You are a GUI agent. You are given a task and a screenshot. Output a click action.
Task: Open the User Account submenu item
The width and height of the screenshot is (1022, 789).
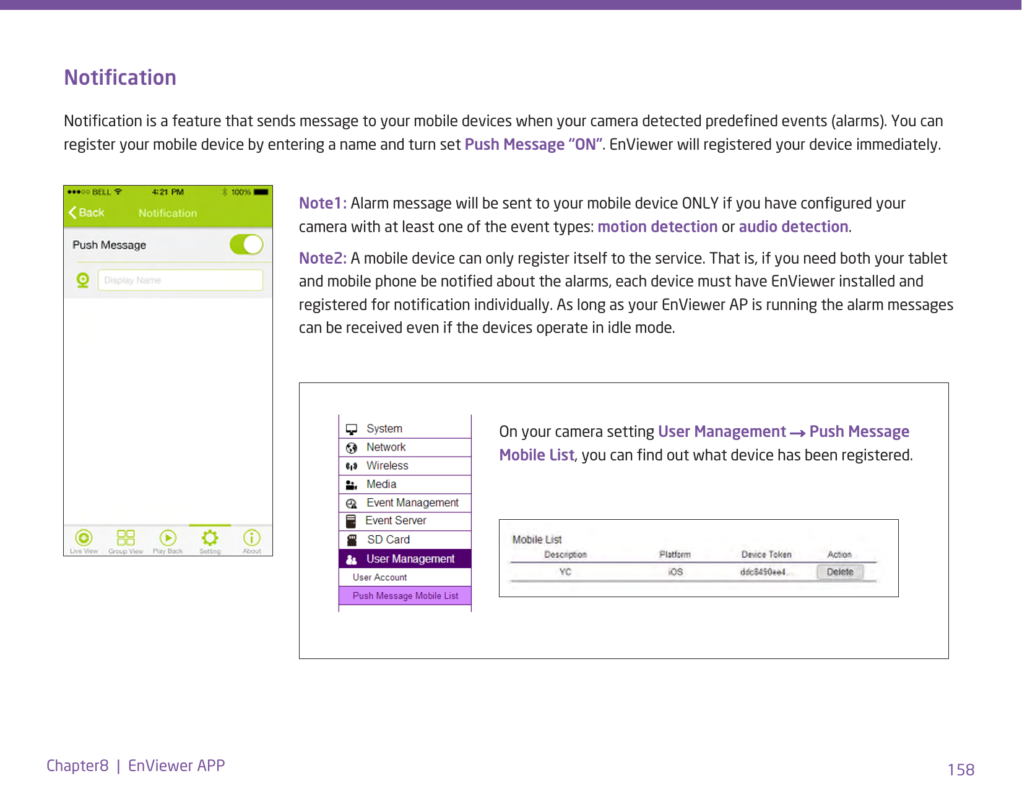click(x=405, y=577)
